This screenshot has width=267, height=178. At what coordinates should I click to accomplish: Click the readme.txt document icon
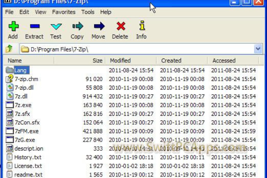tap(10, 174)
